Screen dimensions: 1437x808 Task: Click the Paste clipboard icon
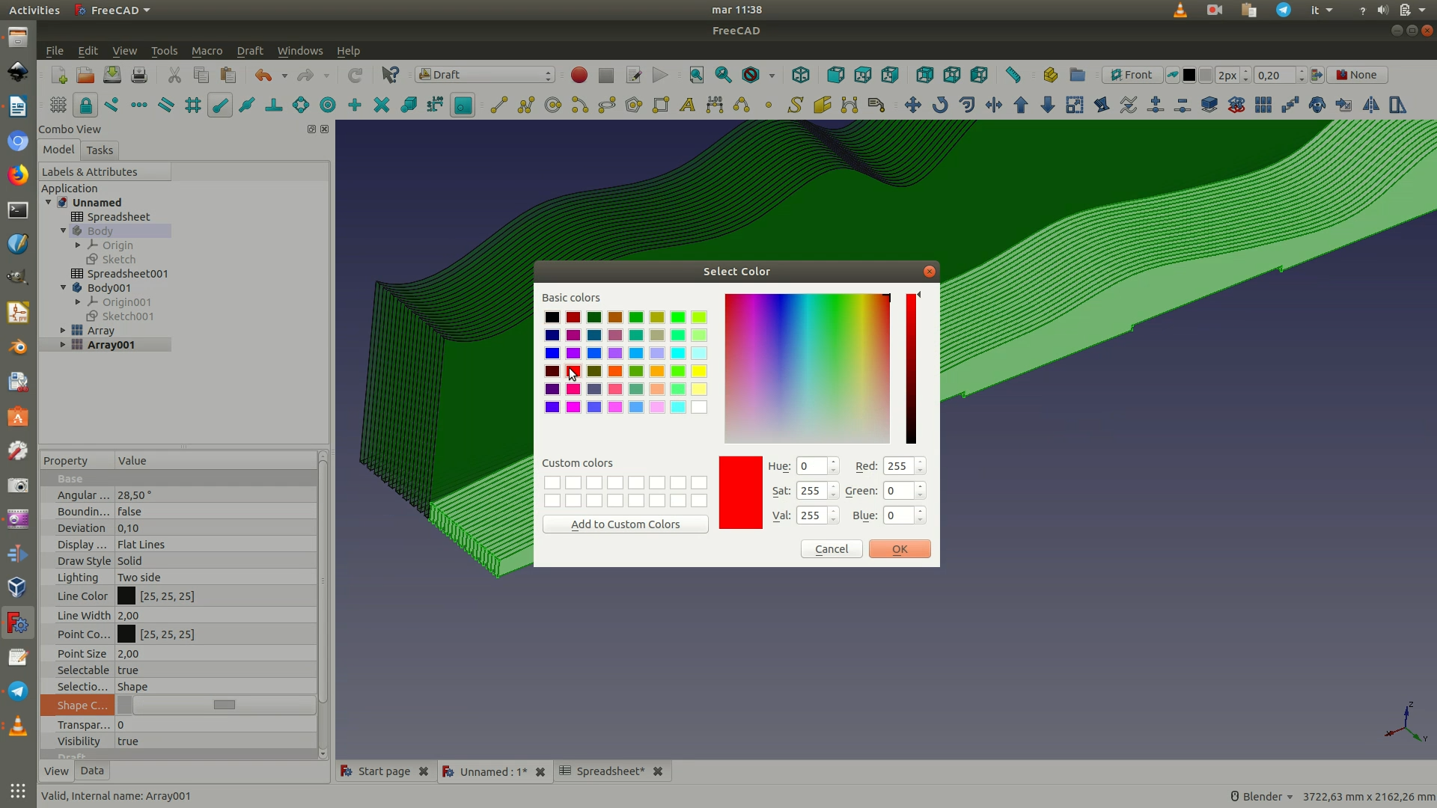click(x=228, y=75)
